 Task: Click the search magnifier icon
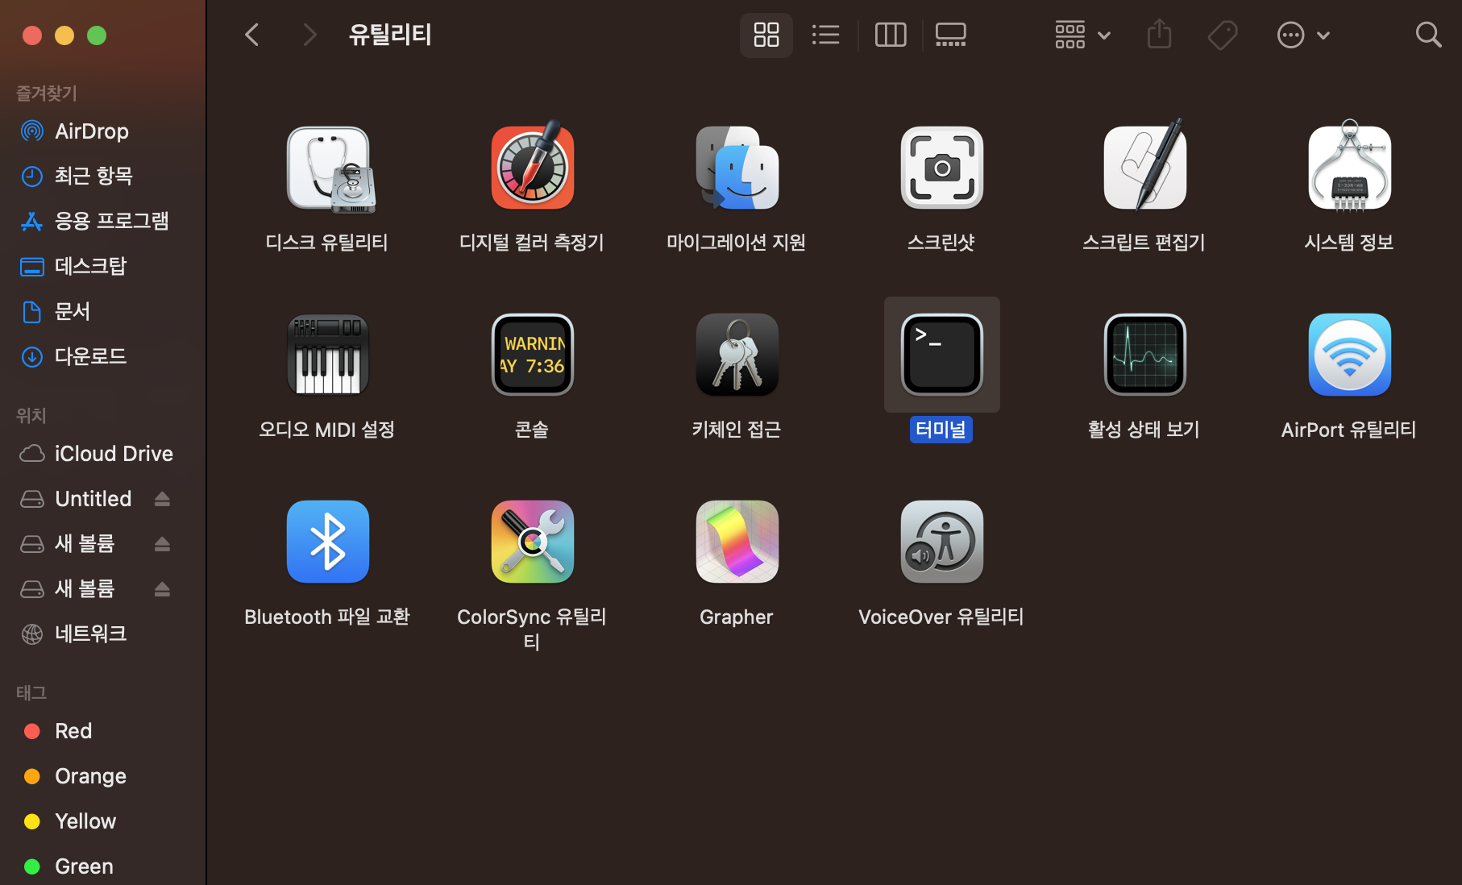[x=1428, y=35]
